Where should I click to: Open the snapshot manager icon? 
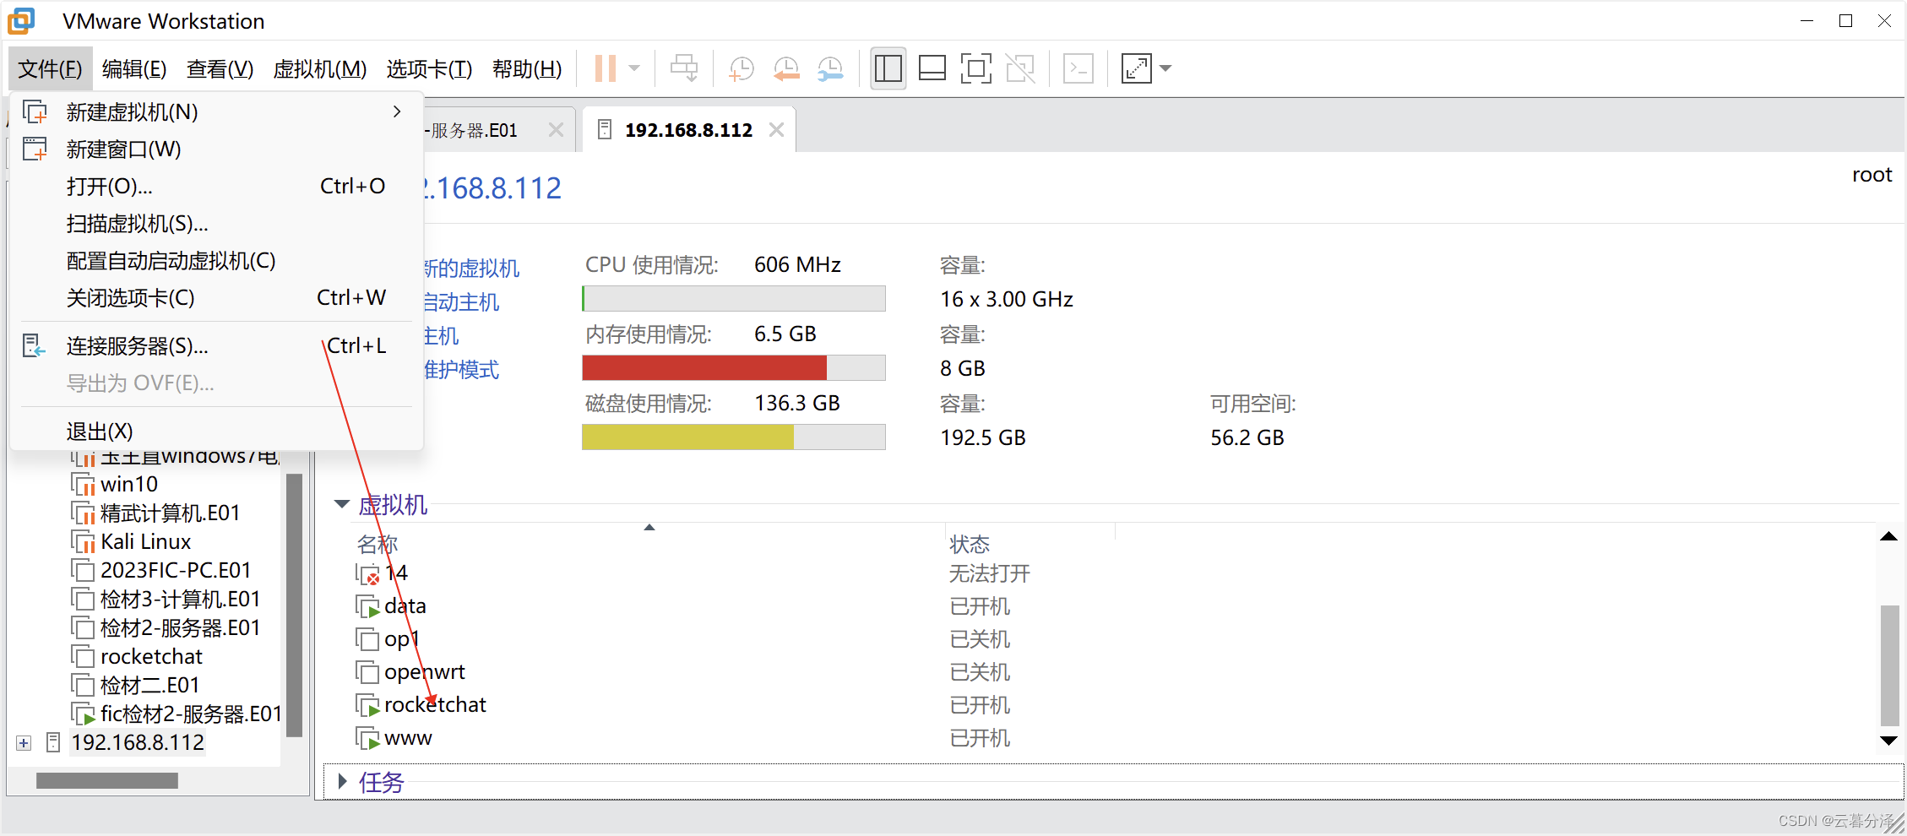(x=830, y=68)
